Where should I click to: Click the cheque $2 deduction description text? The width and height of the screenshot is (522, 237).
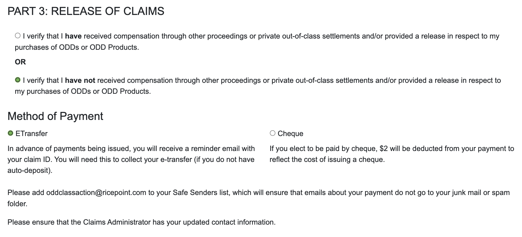pos(391,154)
